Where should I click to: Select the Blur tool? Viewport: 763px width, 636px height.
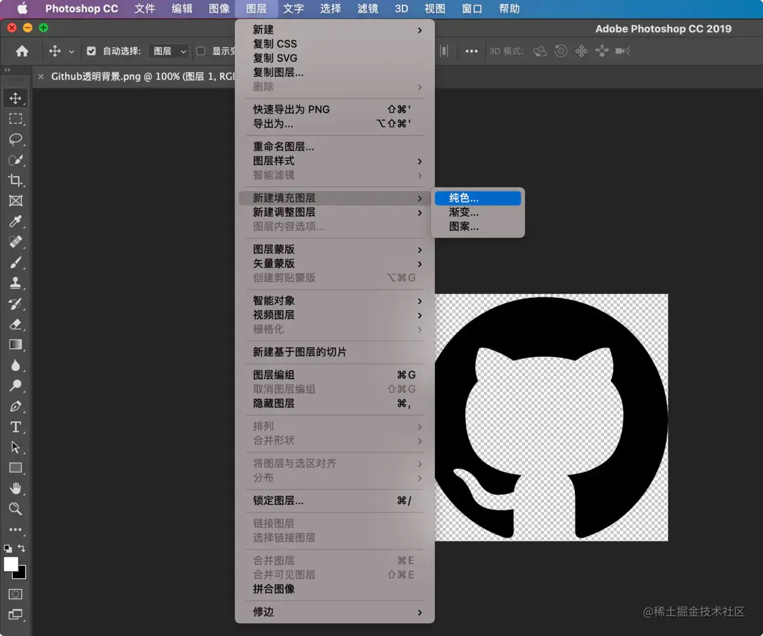pos(16,365)
